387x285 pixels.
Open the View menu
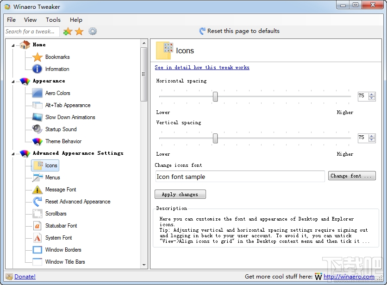point(31,20)
